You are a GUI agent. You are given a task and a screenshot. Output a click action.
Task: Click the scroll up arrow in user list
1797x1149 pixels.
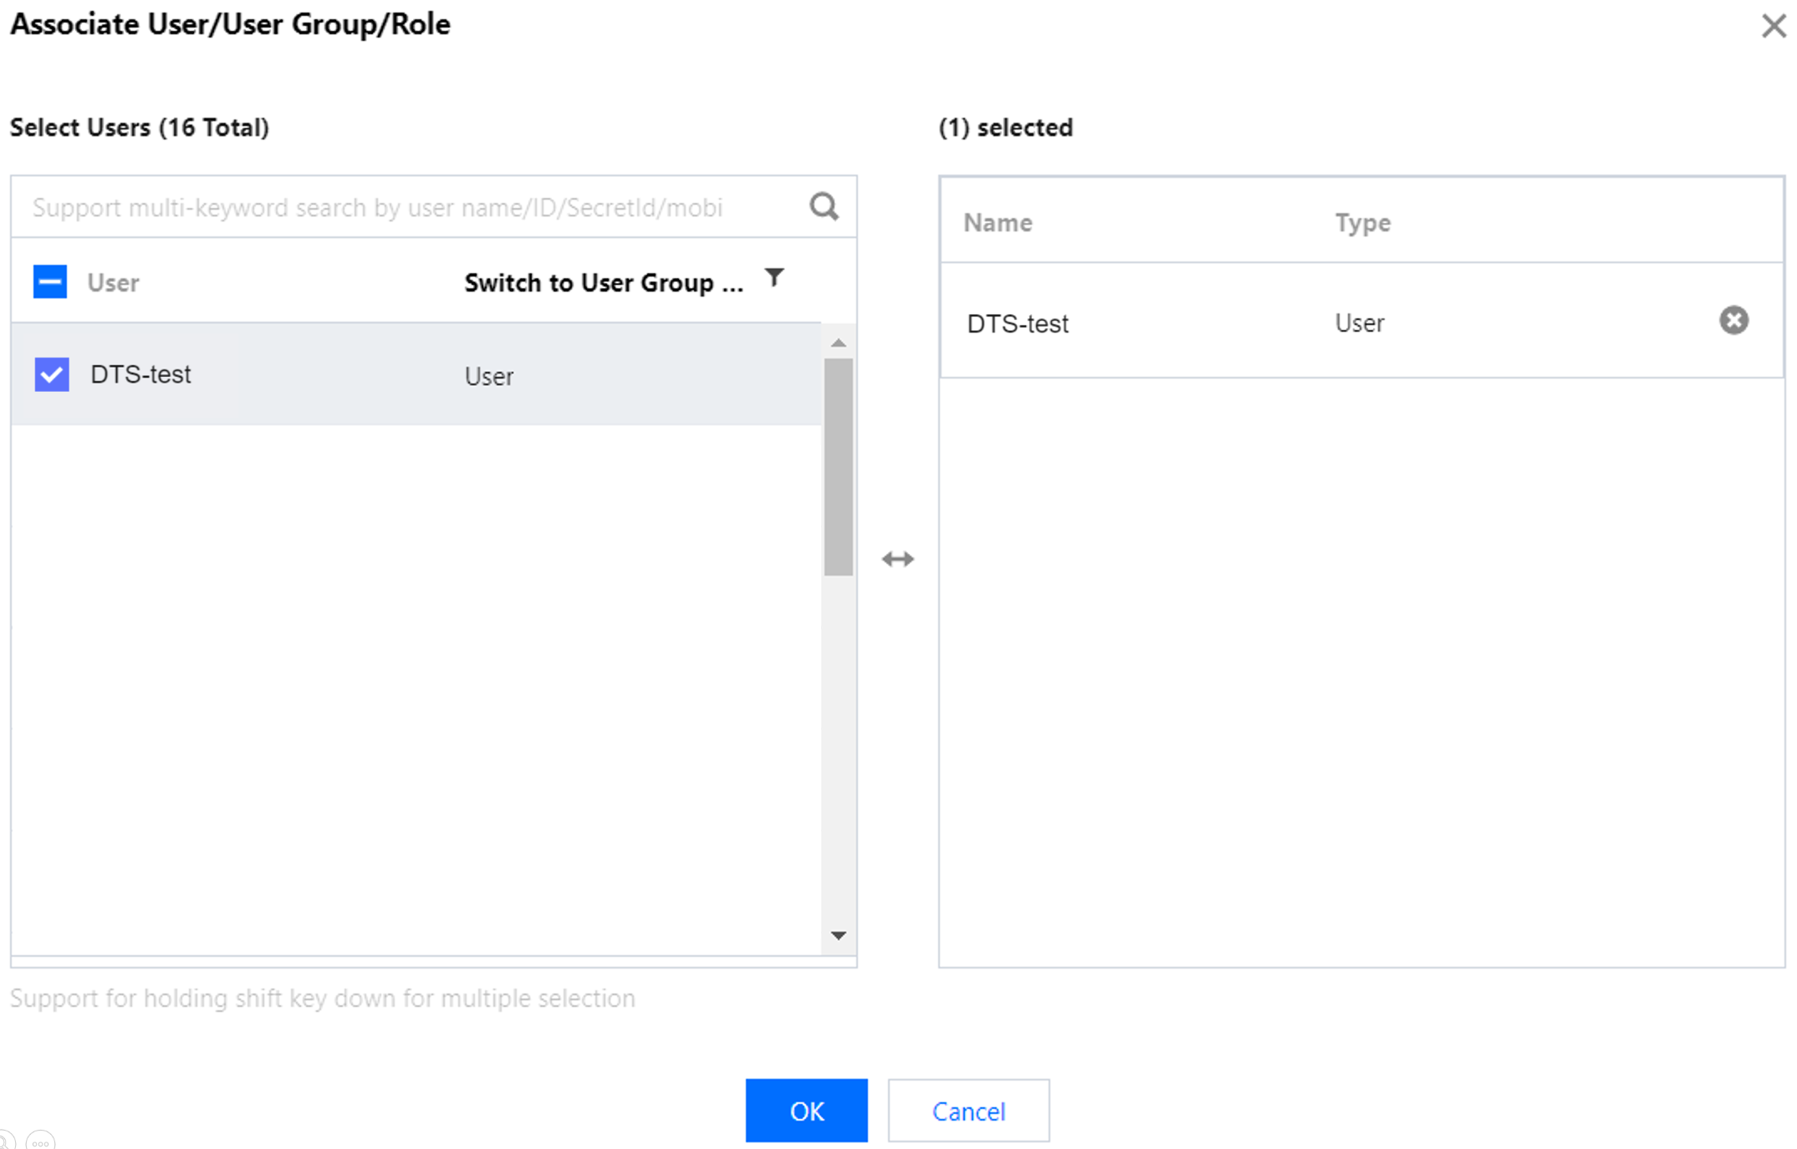838,343
